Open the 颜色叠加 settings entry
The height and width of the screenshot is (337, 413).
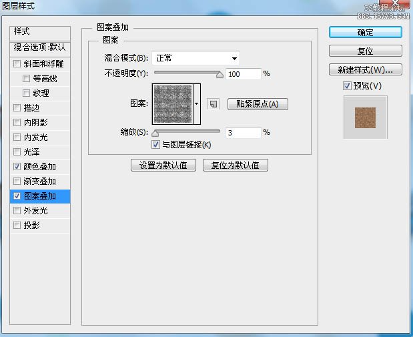coord(40,167)
